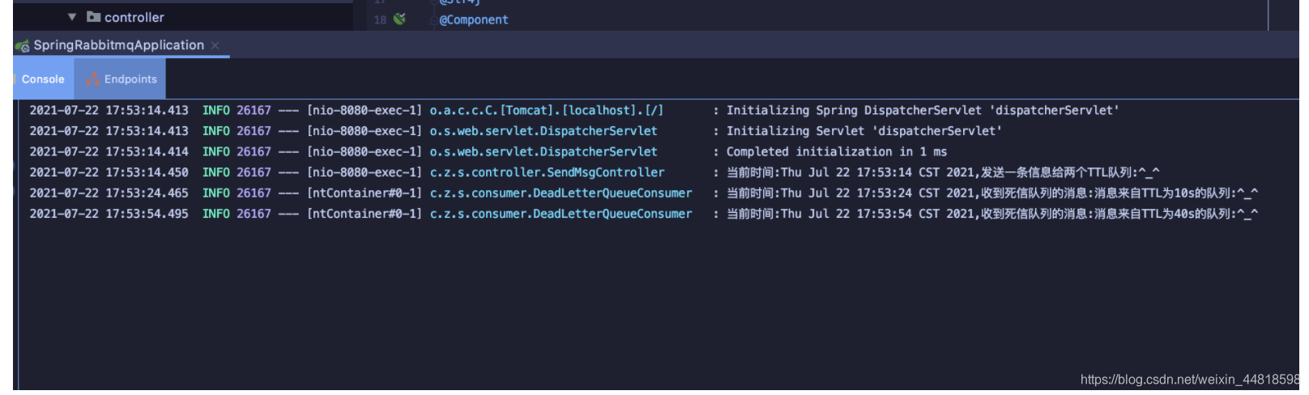Close the SpringRabbitmqApplication run tab
The image size is (1309, 395).
click(215, 45)
